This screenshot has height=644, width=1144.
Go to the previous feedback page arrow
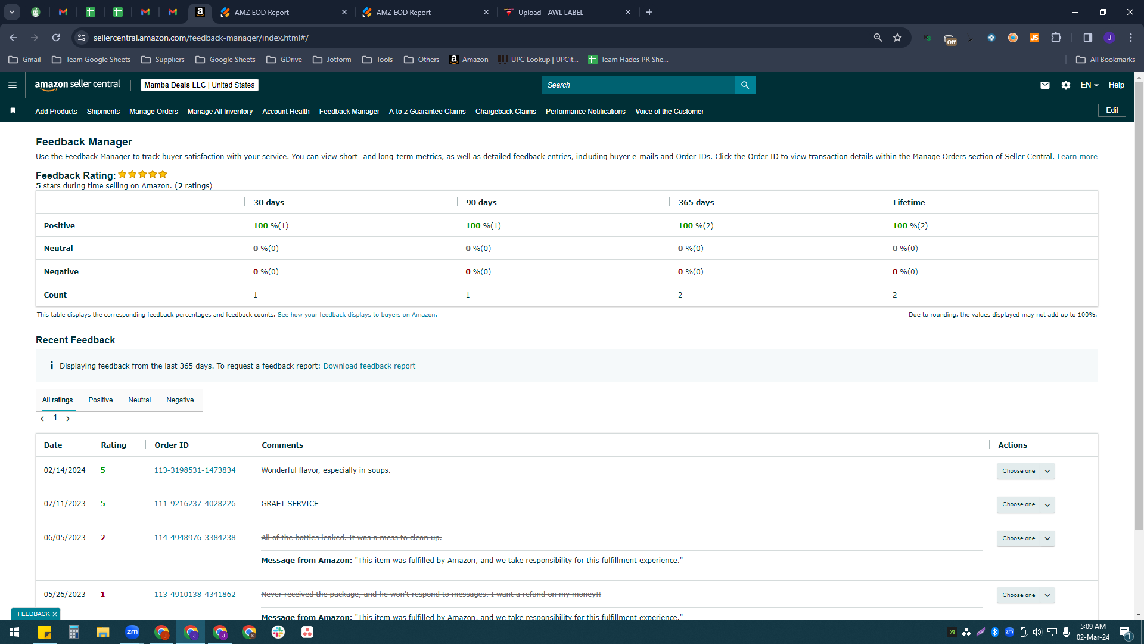click(42, 419)
